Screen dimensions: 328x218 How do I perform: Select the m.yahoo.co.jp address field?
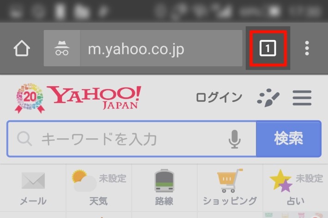click(161, 48)
